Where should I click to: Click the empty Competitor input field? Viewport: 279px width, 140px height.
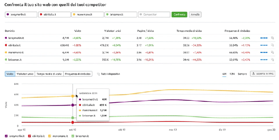[x=154, y=14]
